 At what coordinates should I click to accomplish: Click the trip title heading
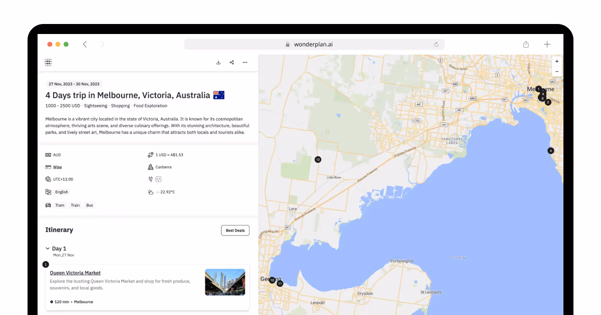point(128,95)
